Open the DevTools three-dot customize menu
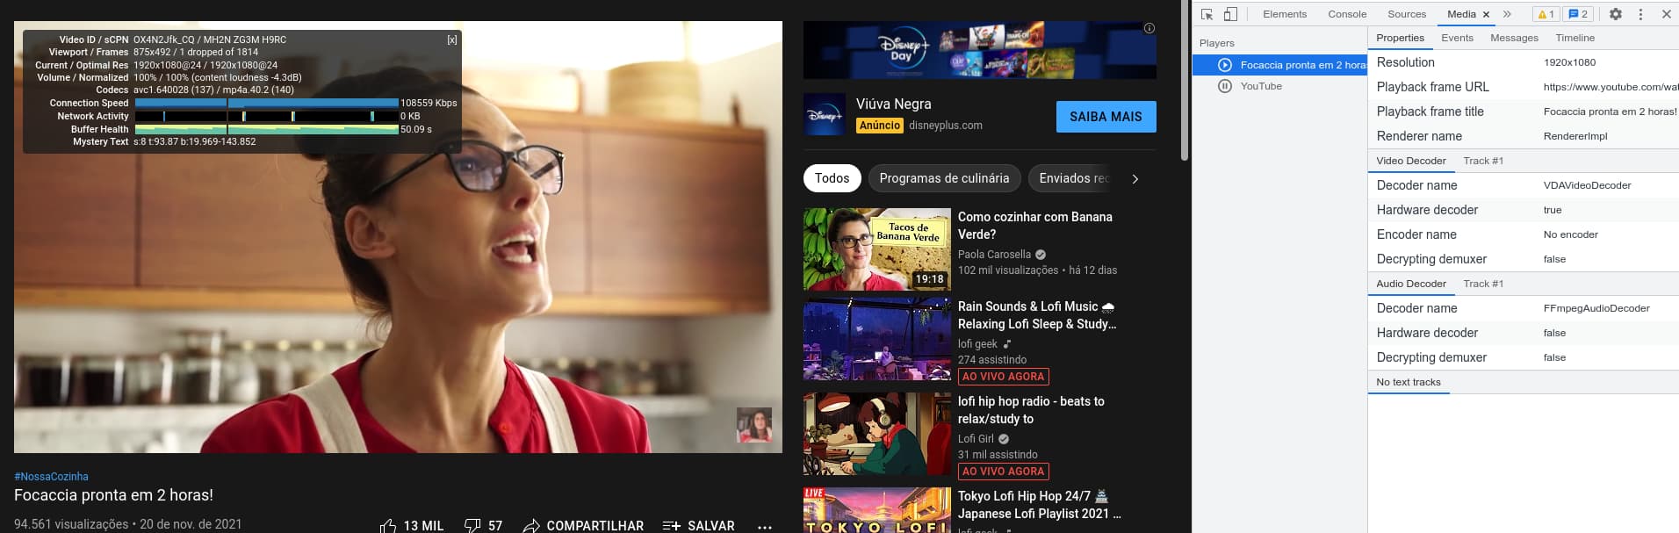The width and height of the screenshot is (1679, 533). coord(1640,14)
